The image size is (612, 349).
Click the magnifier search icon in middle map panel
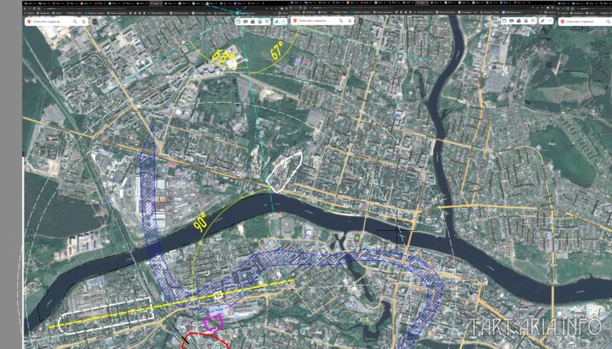pos(341,20)
